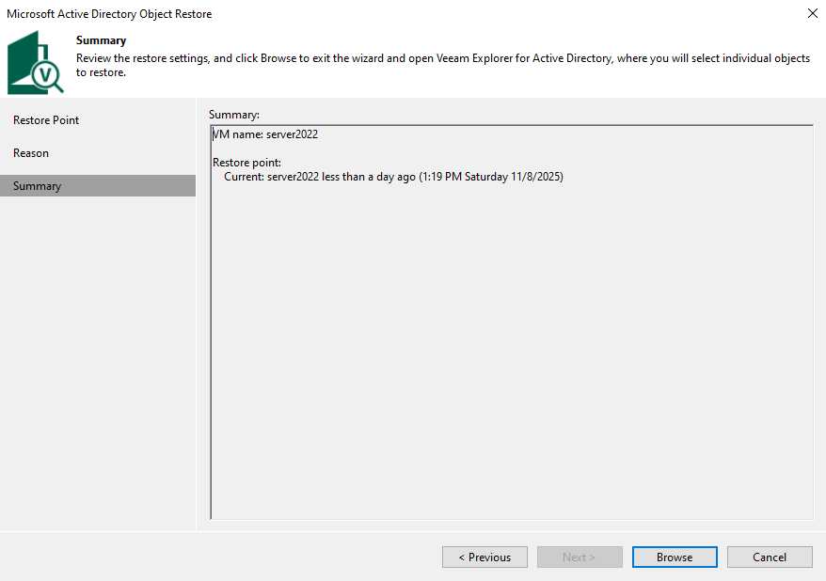This screenshot has height=581, width=826.
Task: Go to the Restore Point step
Action: coord(46,120)
